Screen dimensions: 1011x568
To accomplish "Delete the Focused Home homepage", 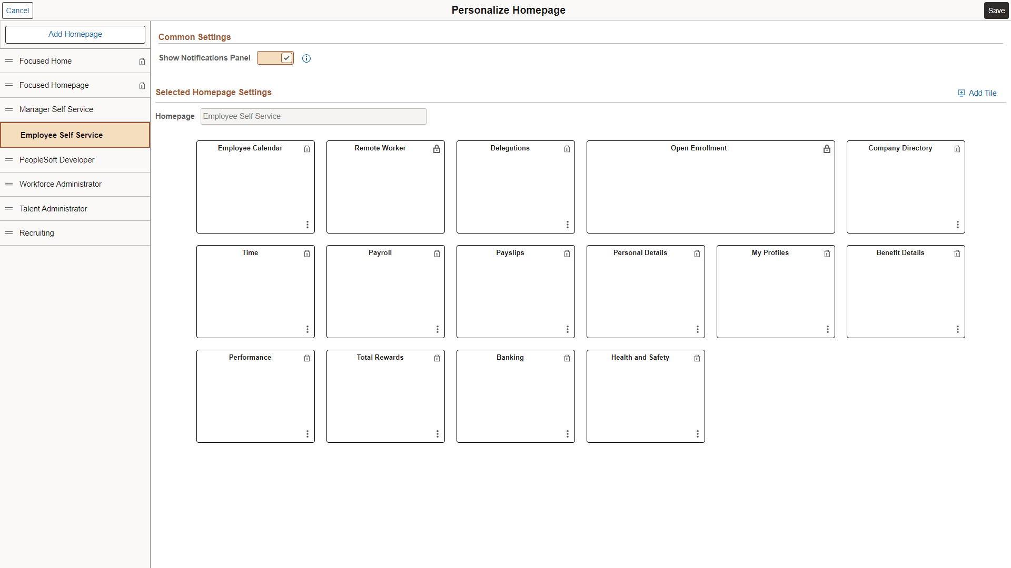I will point(142,62).
